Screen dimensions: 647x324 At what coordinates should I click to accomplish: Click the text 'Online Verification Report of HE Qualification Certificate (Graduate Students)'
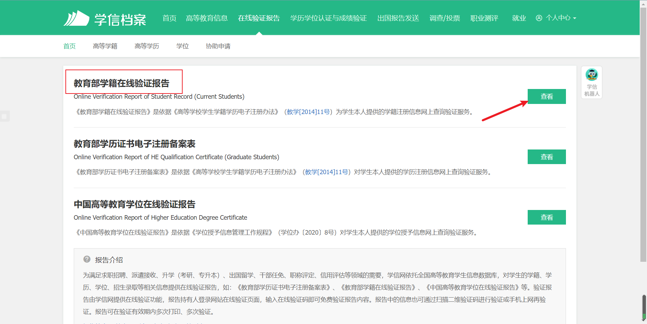[176, 157]
